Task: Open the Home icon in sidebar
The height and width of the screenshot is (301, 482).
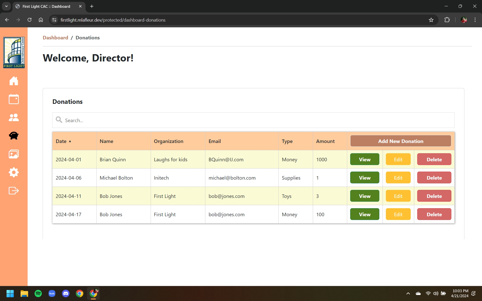Action: coord(14,81)
